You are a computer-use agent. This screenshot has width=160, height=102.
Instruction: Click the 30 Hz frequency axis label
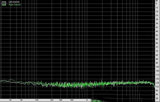click(x=10, y=100)
